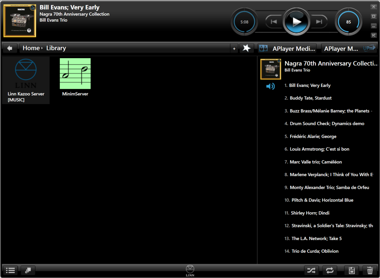
Task: Click the volume dial showing 85
Action: 348,22
